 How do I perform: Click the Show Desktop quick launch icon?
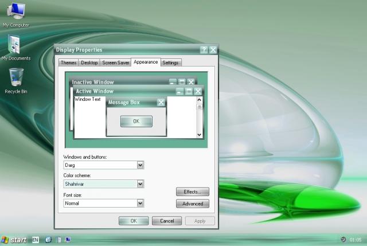pos(68,240)
